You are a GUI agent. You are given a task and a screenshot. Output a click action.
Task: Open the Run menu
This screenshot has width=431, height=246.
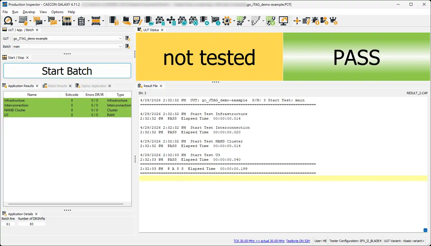[x=15, y=12]
